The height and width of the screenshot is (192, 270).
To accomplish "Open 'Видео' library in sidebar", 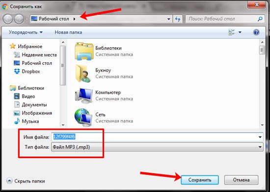I will (x=28, y=96).
